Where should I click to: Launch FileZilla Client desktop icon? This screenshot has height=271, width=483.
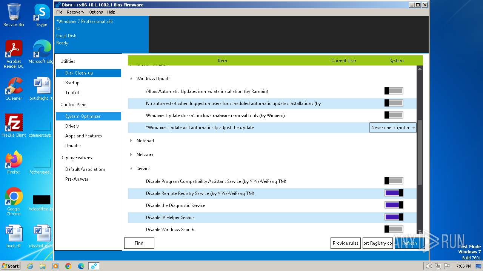pos(14,125)
